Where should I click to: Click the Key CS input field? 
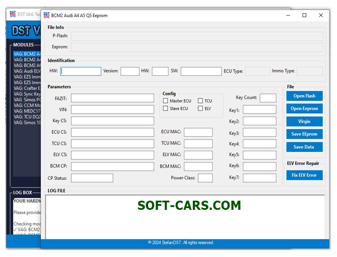[x=113, y=121]
